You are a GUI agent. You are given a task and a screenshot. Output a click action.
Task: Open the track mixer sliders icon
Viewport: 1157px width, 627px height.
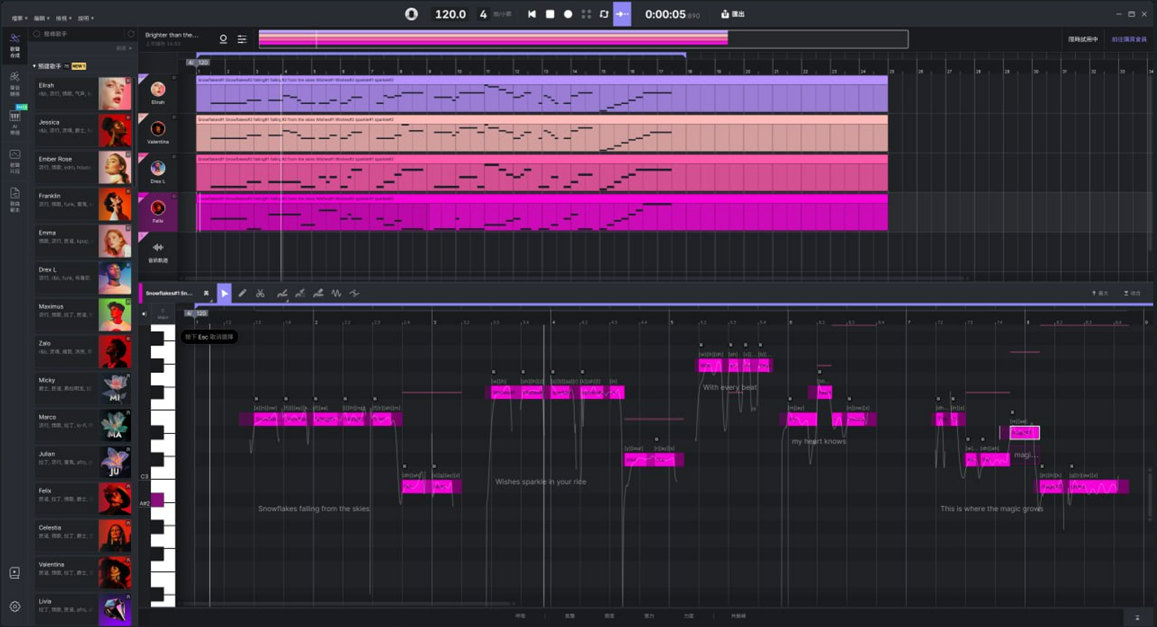pos(242,39)
